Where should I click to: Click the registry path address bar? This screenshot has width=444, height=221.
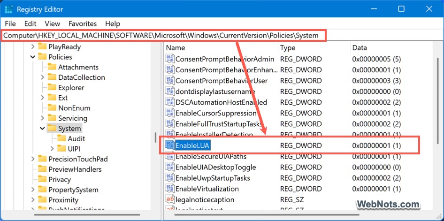click(x=222, y=35)
